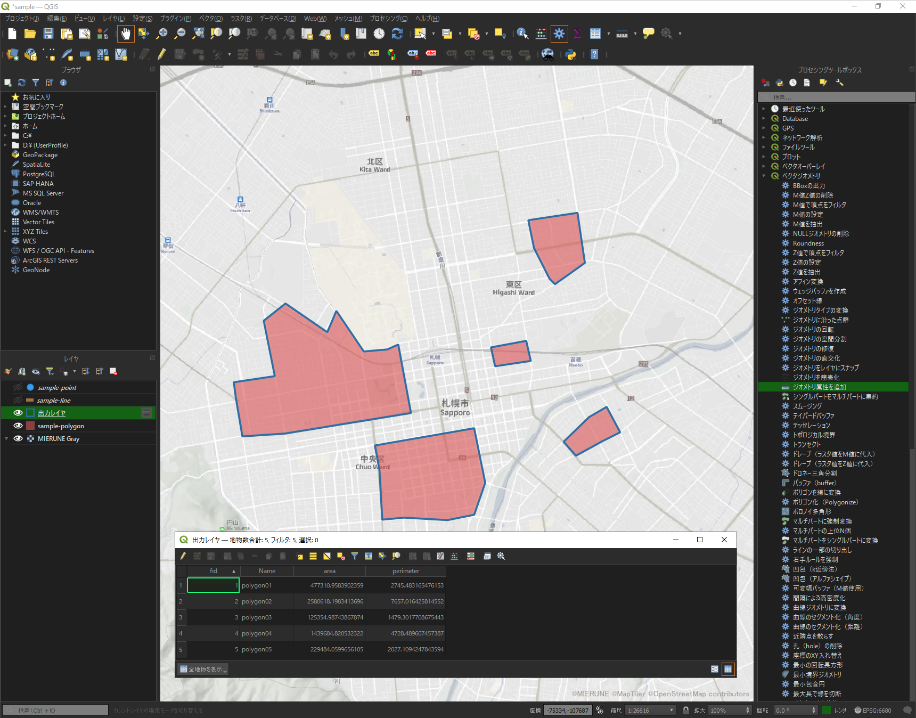Open the Python Console icon
The image size is (916, 718).
[570, 54]
